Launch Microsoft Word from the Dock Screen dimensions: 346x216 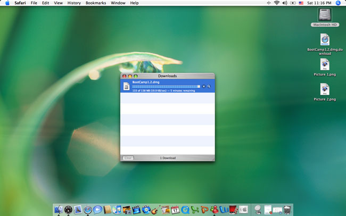click(224, 210)
